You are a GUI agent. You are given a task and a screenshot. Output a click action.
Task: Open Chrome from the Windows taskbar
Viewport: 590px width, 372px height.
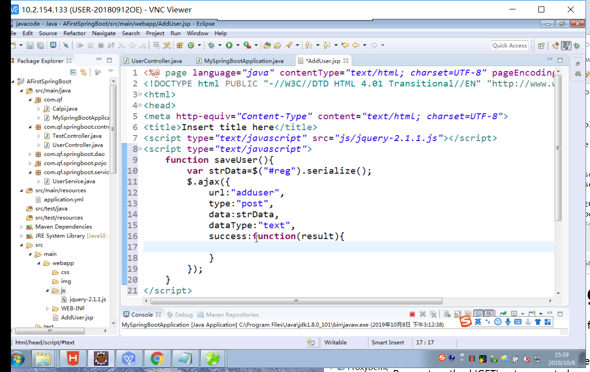(157, 359)
